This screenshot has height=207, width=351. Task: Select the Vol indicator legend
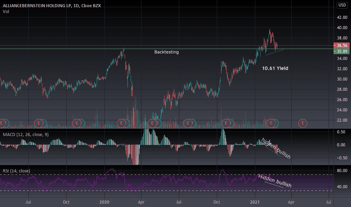[x=6, y=11]
